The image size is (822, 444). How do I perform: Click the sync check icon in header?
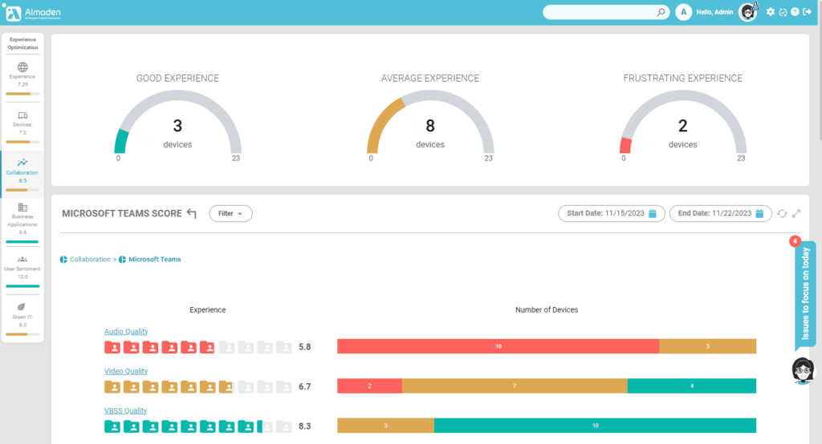pos(783,12)
